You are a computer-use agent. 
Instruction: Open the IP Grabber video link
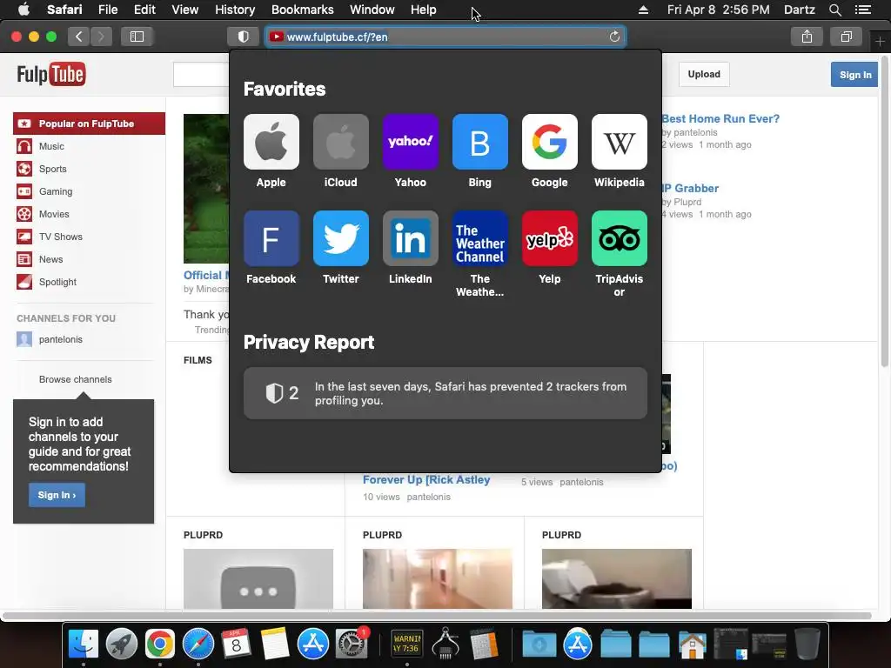[690, 188]
